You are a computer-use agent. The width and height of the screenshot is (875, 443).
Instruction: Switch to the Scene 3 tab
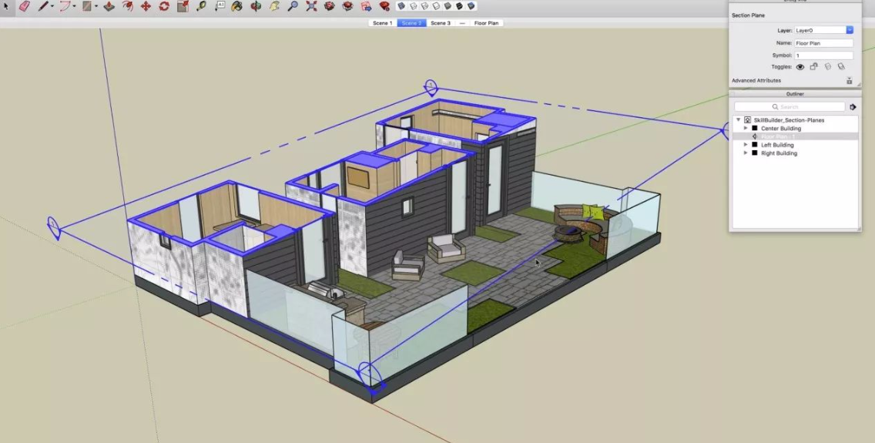tap(441, 23)
